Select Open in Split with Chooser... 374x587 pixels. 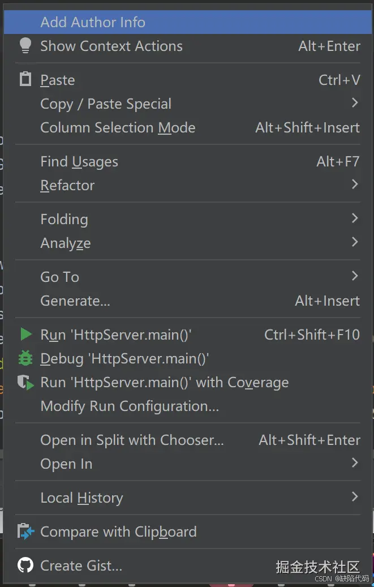coord(132,440)
